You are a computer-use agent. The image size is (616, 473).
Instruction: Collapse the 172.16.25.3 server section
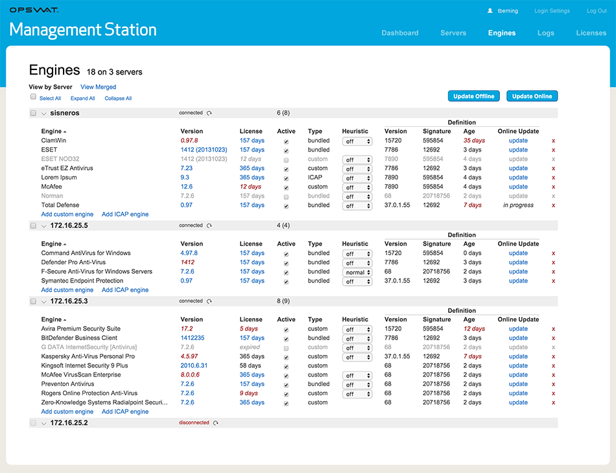(x=44, y=302)
